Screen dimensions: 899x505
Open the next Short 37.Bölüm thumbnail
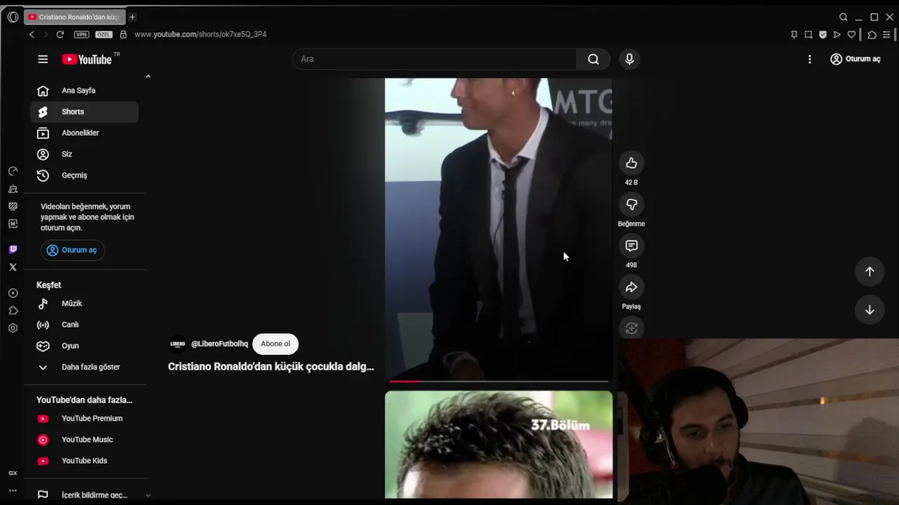coord(499,445)
